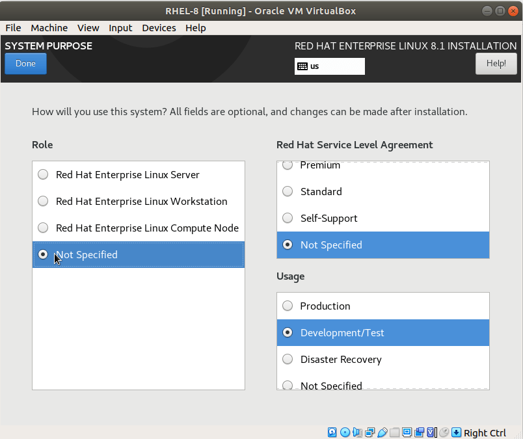Click the shared folders status icon
Image resolution: width=523 pixels, height=439 pixels.
point(394,432)
